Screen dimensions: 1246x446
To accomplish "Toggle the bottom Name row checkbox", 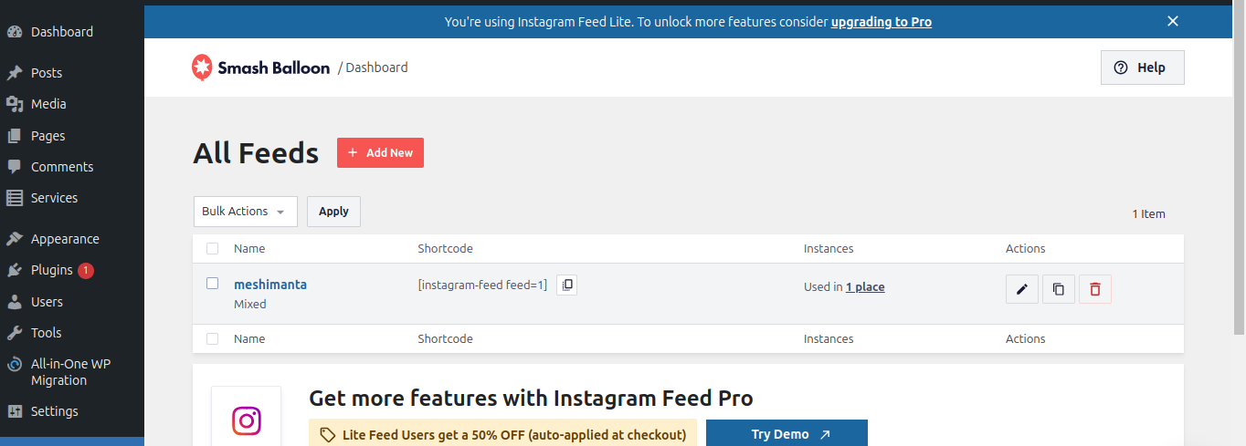I will coord(213,338).
